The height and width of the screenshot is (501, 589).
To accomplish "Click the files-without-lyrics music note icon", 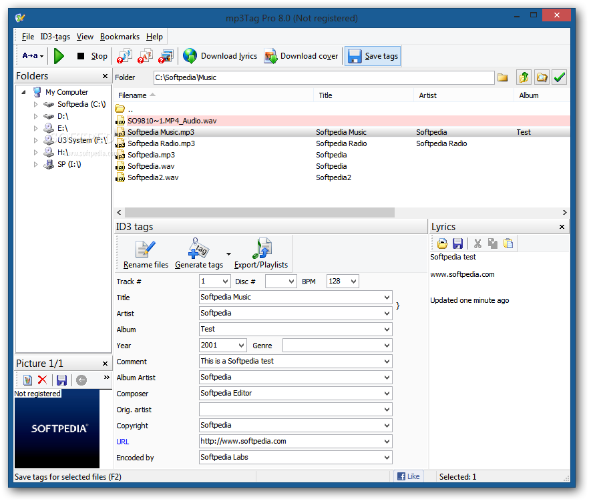I will pos(124,56).
